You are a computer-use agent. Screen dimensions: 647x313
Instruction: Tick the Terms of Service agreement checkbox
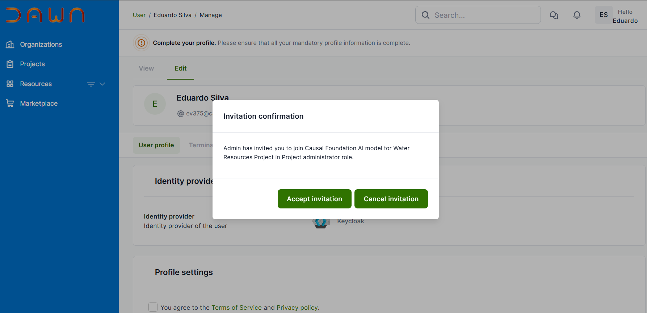pos(153,307)
